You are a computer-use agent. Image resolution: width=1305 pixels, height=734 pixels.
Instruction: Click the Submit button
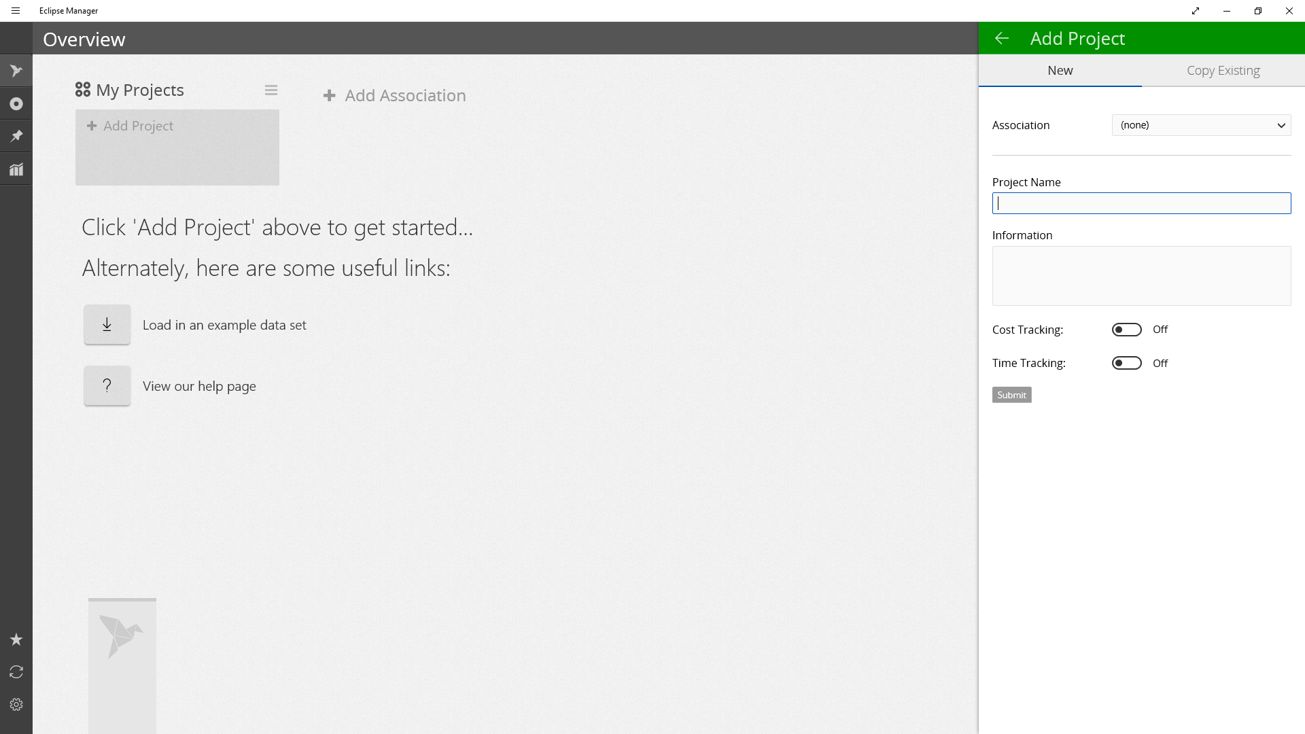(x=1012, y=394)
